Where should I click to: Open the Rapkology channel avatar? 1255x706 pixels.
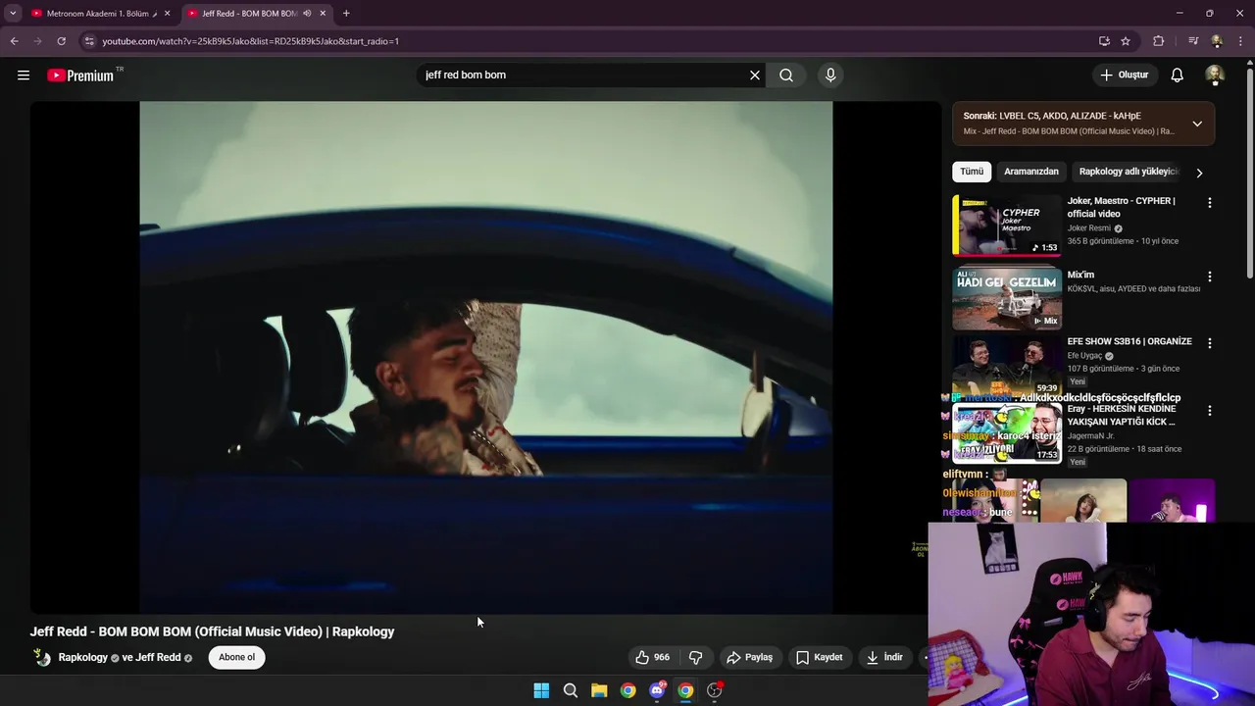(42, 657)
